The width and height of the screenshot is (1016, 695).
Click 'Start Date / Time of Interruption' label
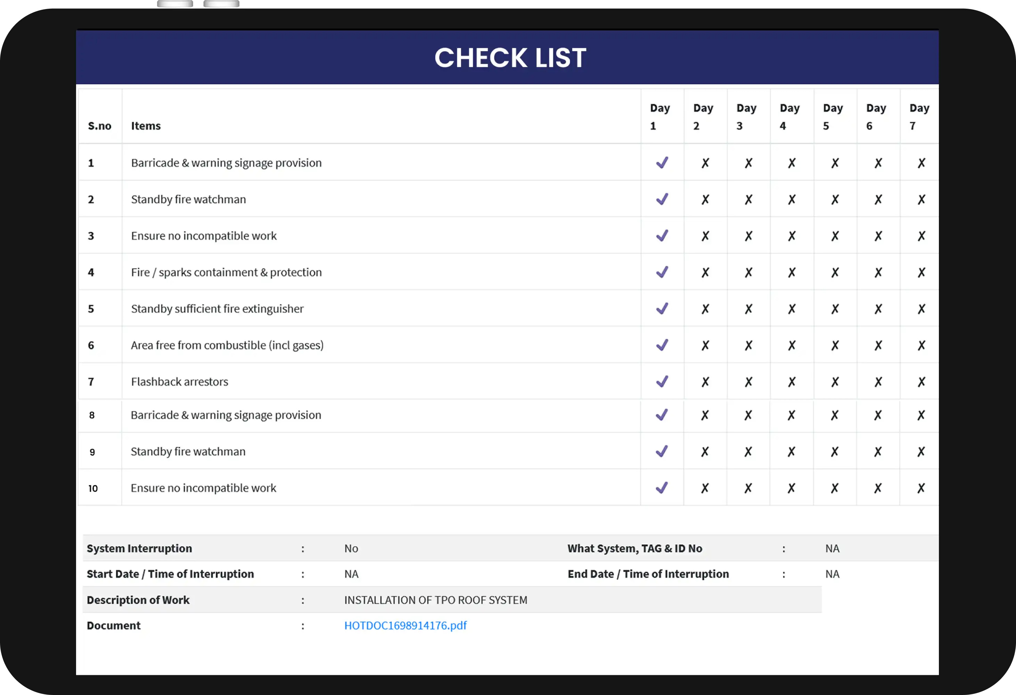pos(170,574)
